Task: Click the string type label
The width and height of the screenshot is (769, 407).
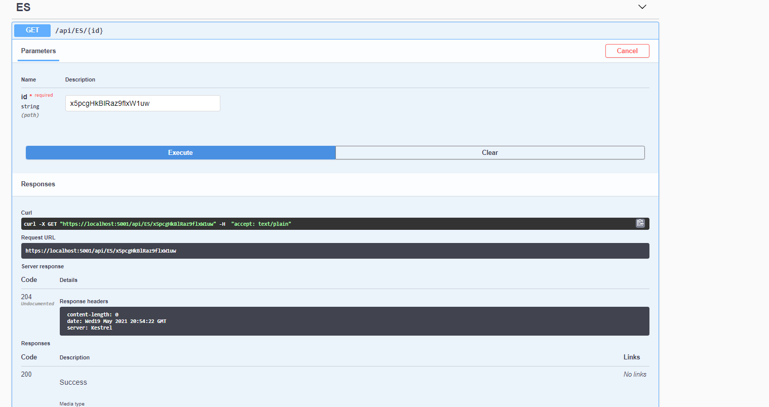Action: point(30,107)
